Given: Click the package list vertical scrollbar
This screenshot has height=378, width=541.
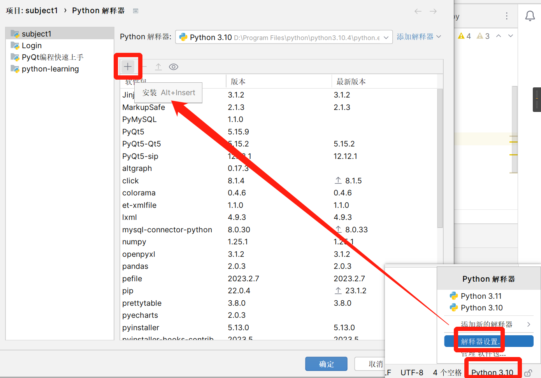Looking at the screenshot, I should pyautogui.click(x=440, y=158).
